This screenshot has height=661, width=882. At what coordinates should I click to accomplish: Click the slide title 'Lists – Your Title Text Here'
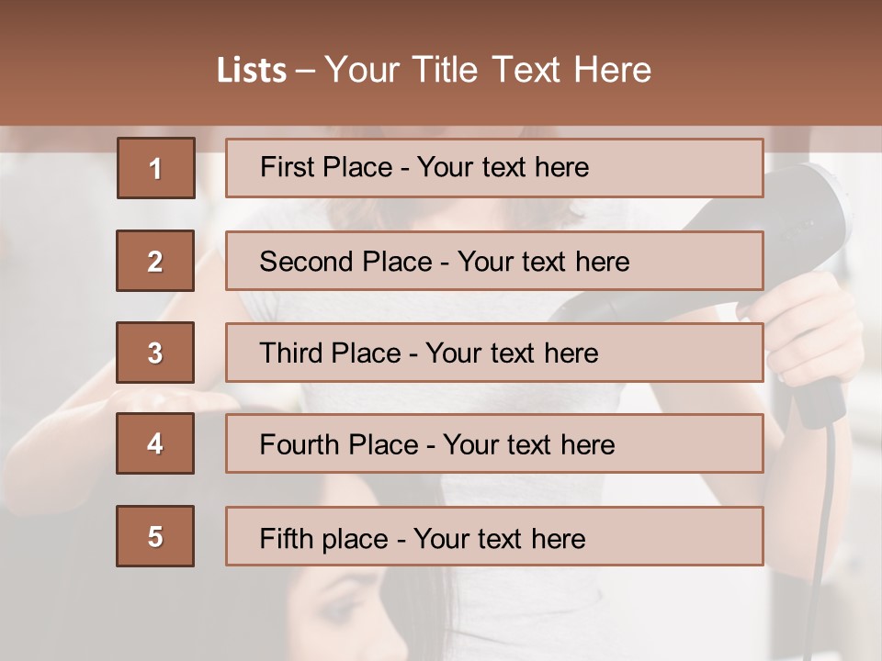(x=434, y=70)
